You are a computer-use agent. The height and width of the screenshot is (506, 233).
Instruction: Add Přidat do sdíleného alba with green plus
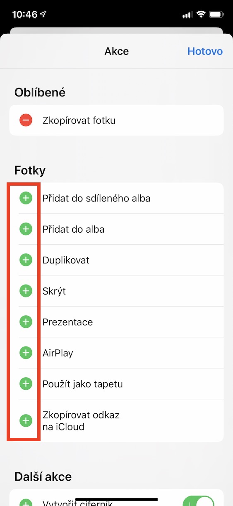(26, 198)
